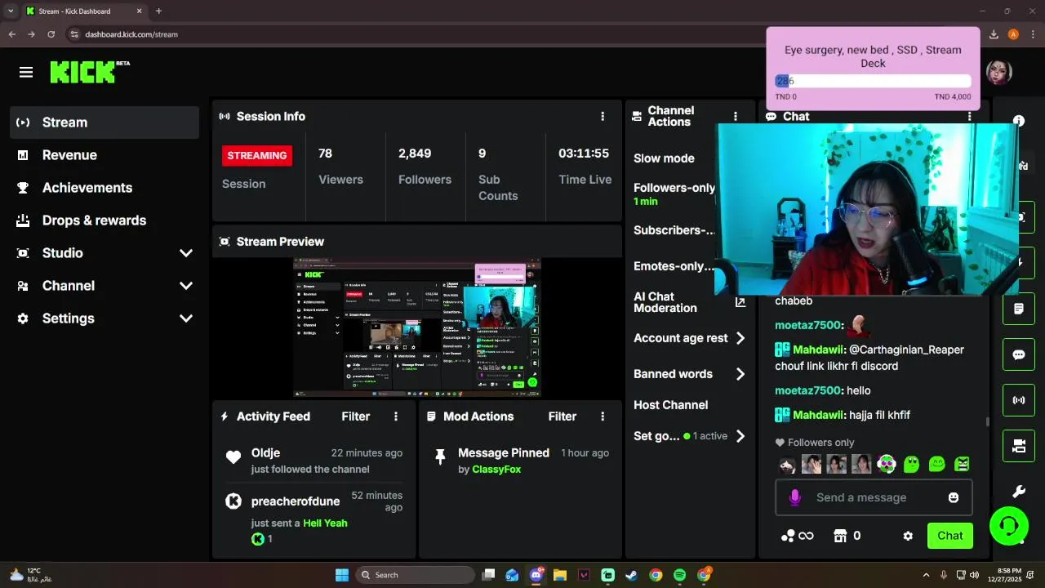The image size is (1045, 588).
Task: Click the Stream Preview thumbnail
Action: tap(417, 327)
